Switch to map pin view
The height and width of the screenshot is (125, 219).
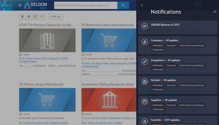tap(22, 17)
